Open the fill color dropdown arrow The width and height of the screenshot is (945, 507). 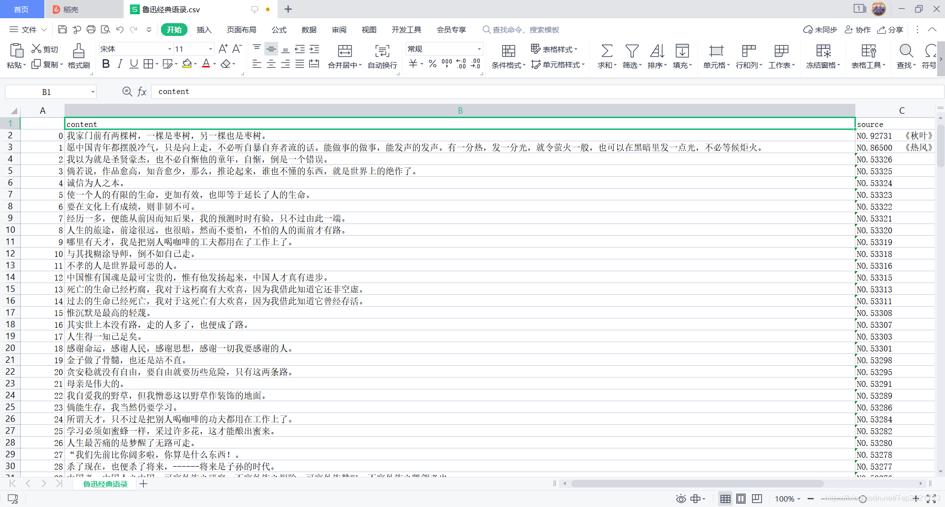pyautogui.click(x=195, y=64)
